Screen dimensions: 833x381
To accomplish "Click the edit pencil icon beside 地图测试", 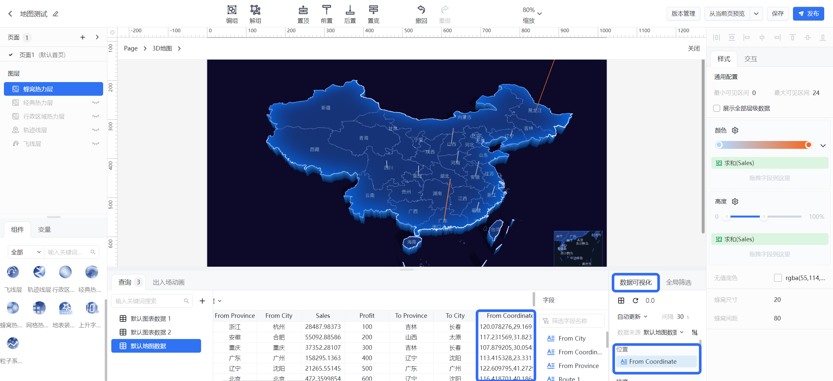I will (x=56, y=14).
